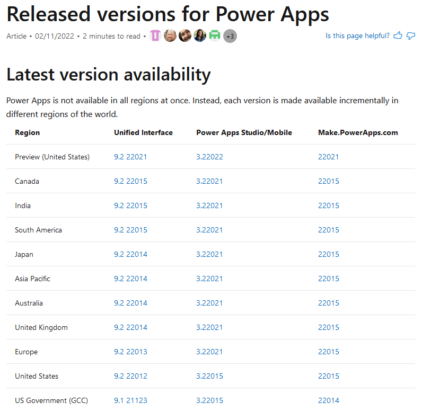Screen dimensions: 422x412
Task: Open the green pixel contributor avatar
Action: (215, 35)
